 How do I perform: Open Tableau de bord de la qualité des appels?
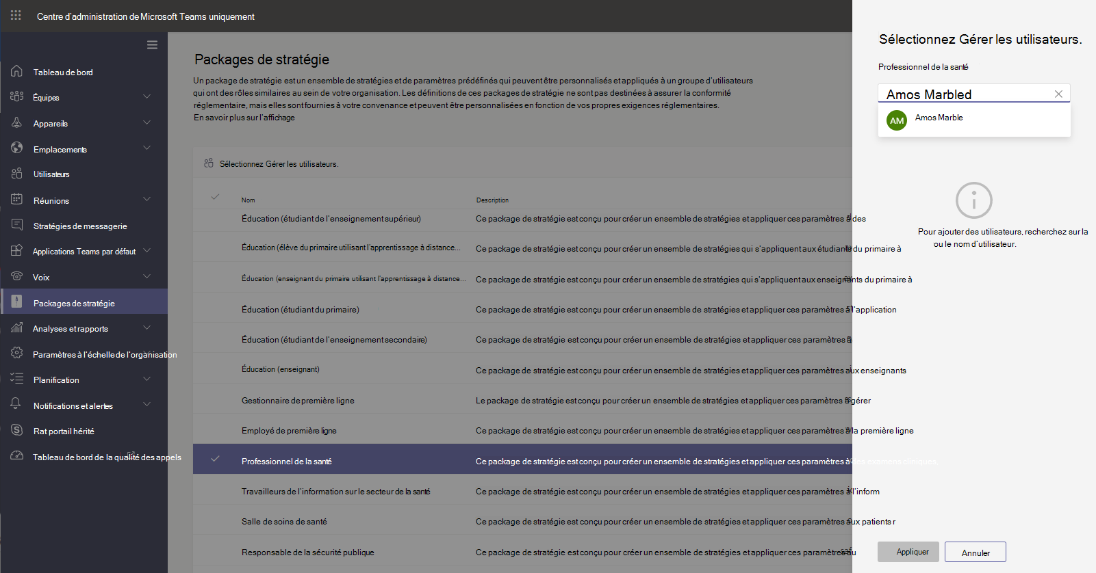point(107,457)
